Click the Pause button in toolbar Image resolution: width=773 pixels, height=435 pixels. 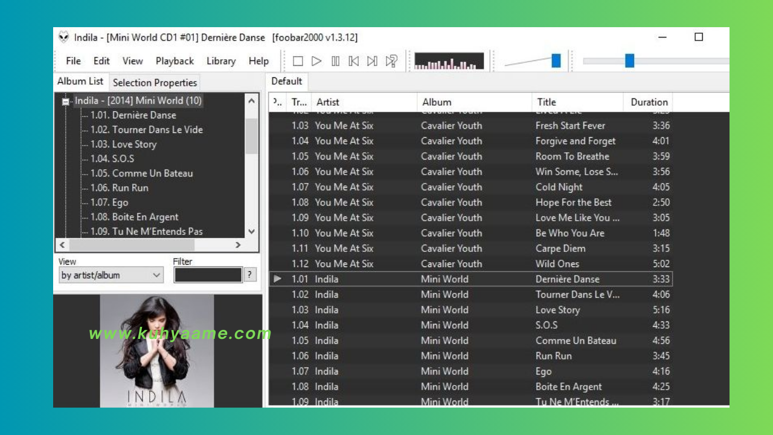pos(335,61)
